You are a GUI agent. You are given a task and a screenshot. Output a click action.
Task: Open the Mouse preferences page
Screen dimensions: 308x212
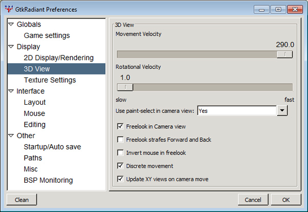pos(34,113)
